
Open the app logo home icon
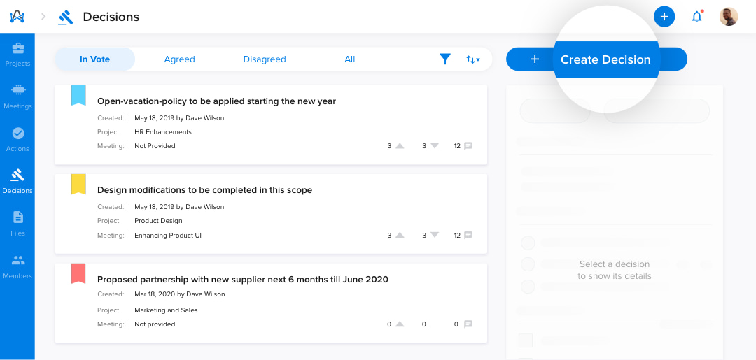[17, 17]
